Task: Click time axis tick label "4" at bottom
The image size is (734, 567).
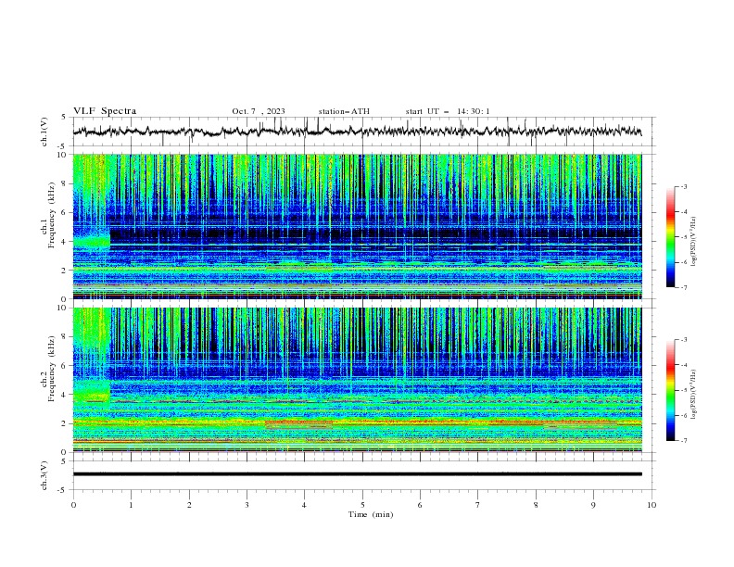Action: coord(304,505)
